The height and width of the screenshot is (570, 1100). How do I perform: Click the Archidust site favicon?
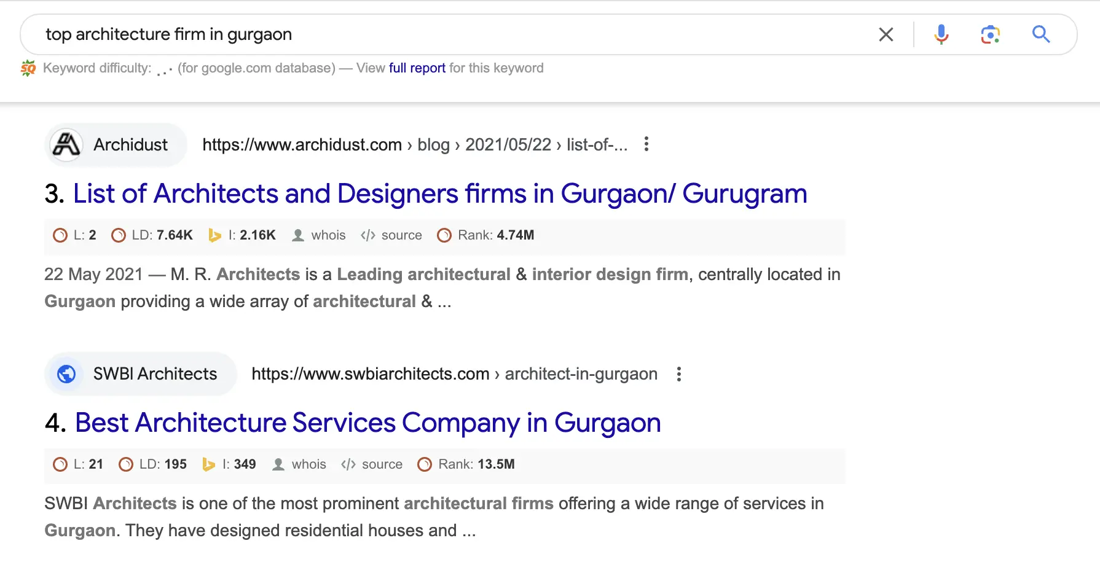click(66, 145)
